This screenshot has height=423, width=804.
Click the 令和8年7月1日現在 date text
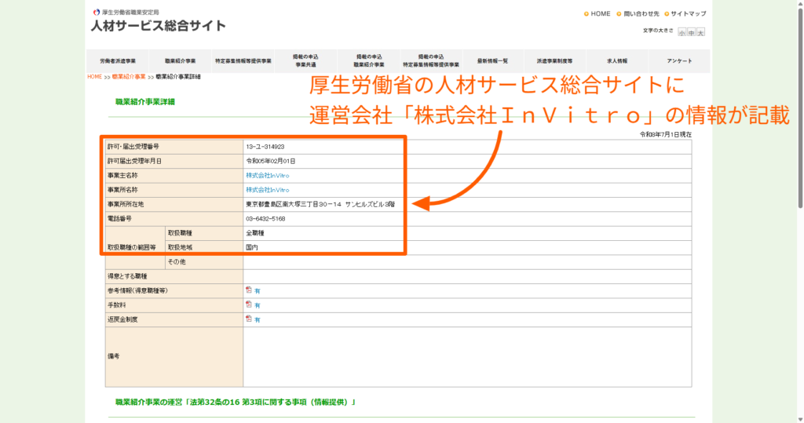(x=666, y=134)
